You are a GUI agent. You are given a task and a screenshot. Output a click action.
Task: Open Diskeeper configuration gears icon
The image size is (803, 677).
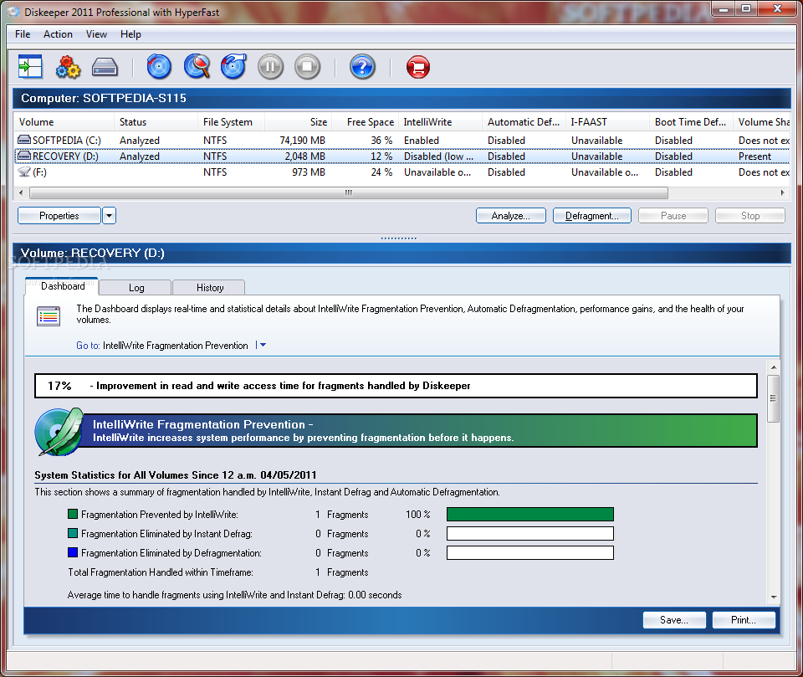68,67
